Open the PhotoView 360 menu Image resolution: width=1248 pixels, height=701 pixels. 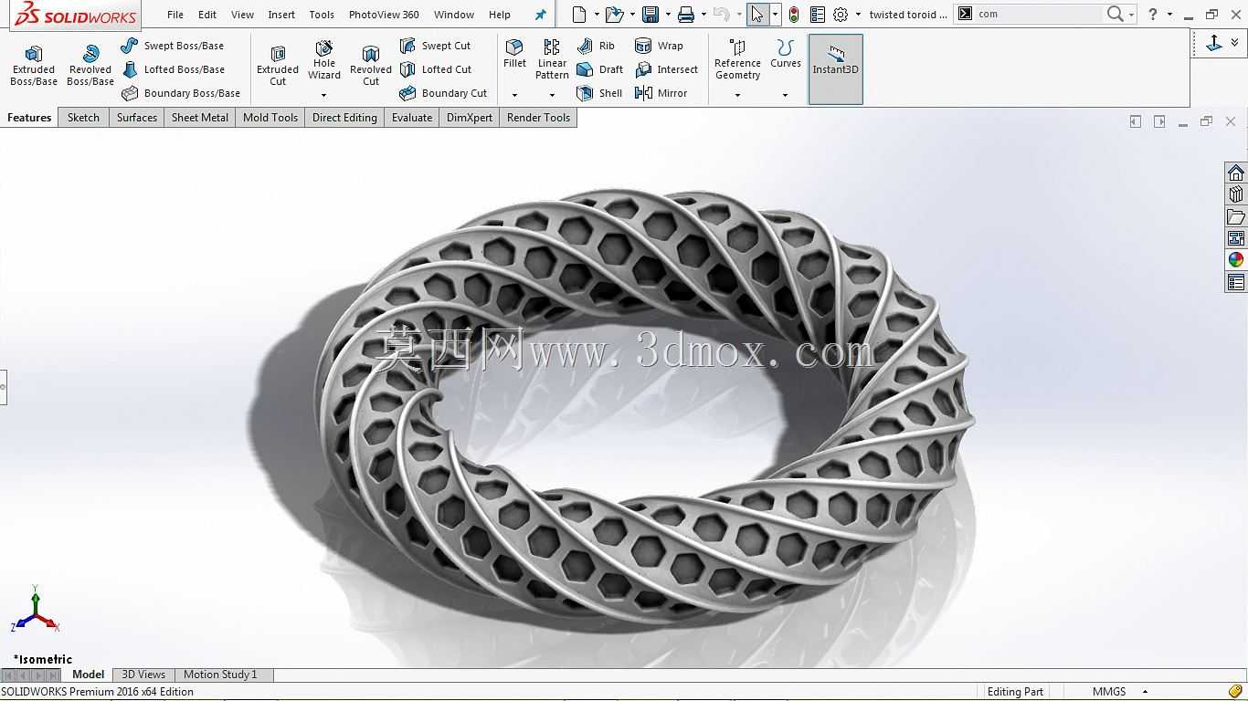384,15
